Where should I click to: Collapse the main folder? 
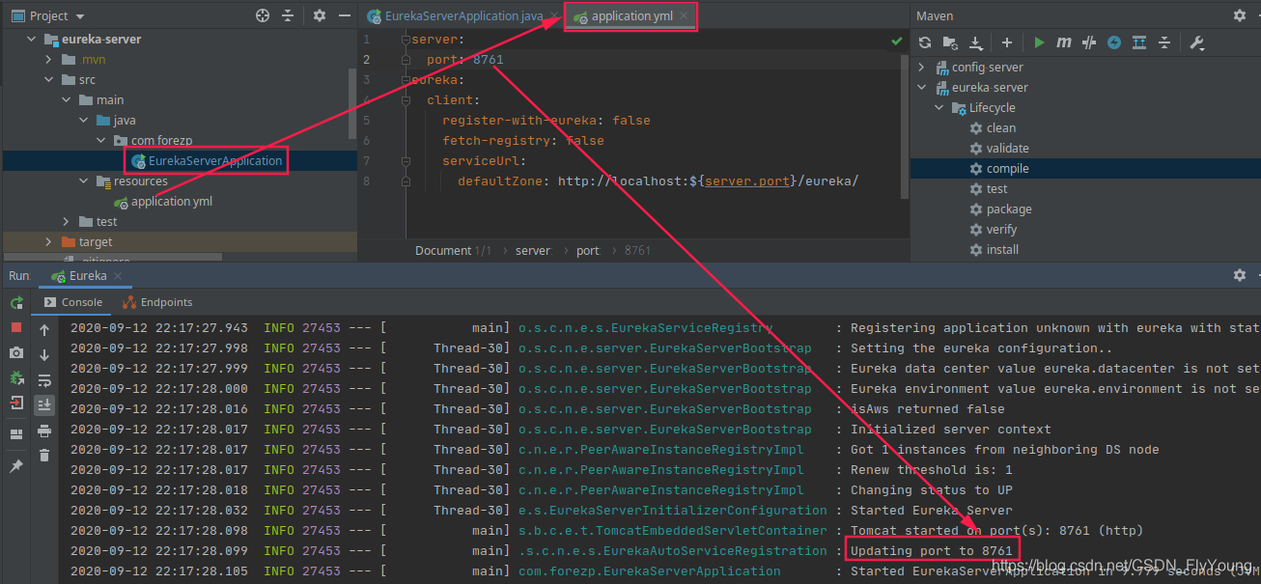click(66, 100)
